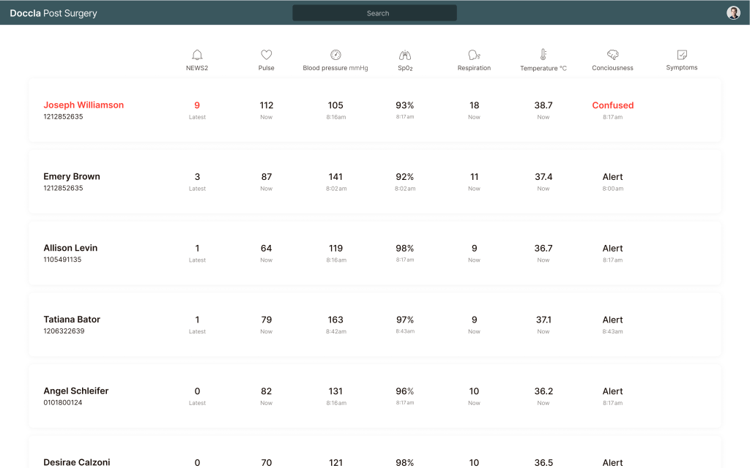
Task: Select Joseph Williamson's NEWS2 score 9
Action: pyautogui.click(x=197, y=105)
